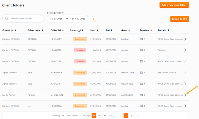Viewport: 199px width, 119px height.
Task: Click Extract to CSV button
Action: pos(179,19)
